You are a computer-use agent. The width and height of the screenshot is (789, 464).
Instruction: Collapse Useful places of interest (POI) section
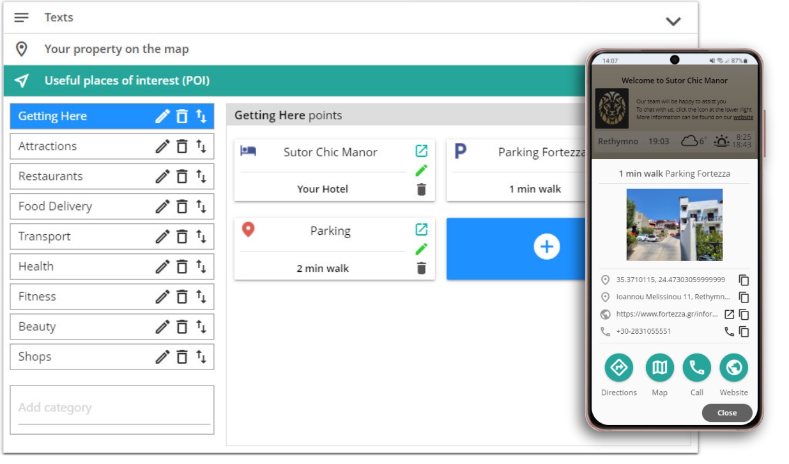point(126,81)
